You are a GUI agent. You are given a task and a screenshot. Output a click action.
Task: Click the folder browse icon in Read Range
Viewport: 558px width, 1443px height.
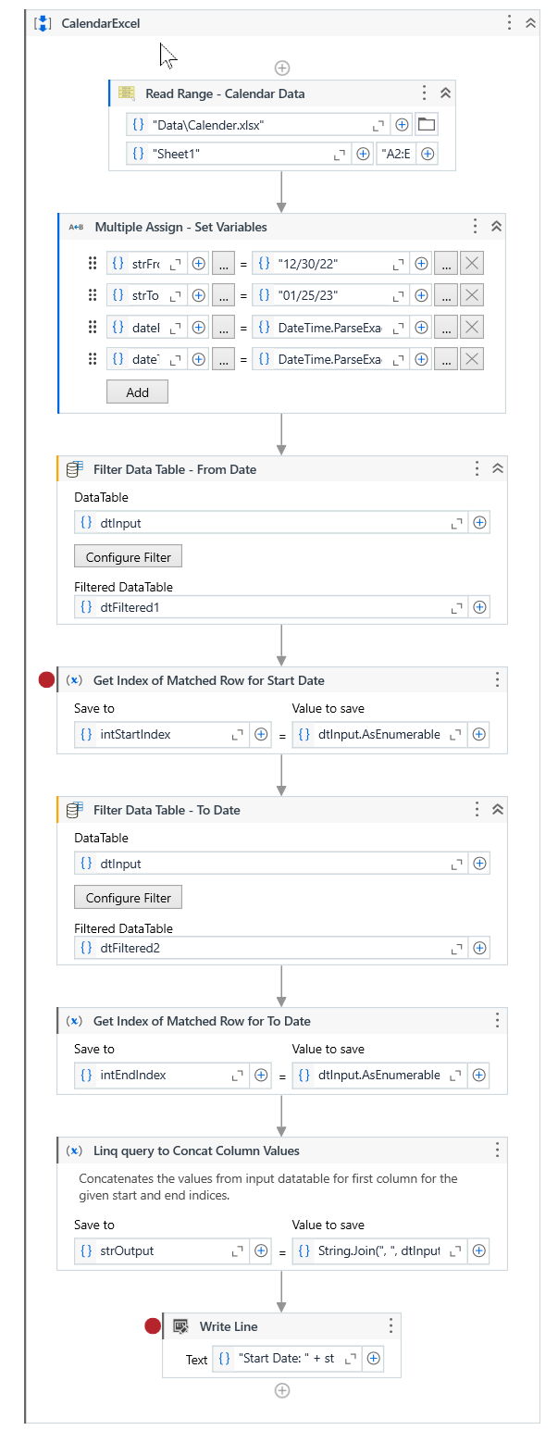tap(427, 125)
